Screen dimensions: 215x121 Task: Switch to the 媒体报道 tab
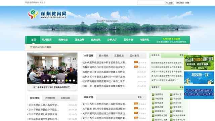[x=104, y=55]
